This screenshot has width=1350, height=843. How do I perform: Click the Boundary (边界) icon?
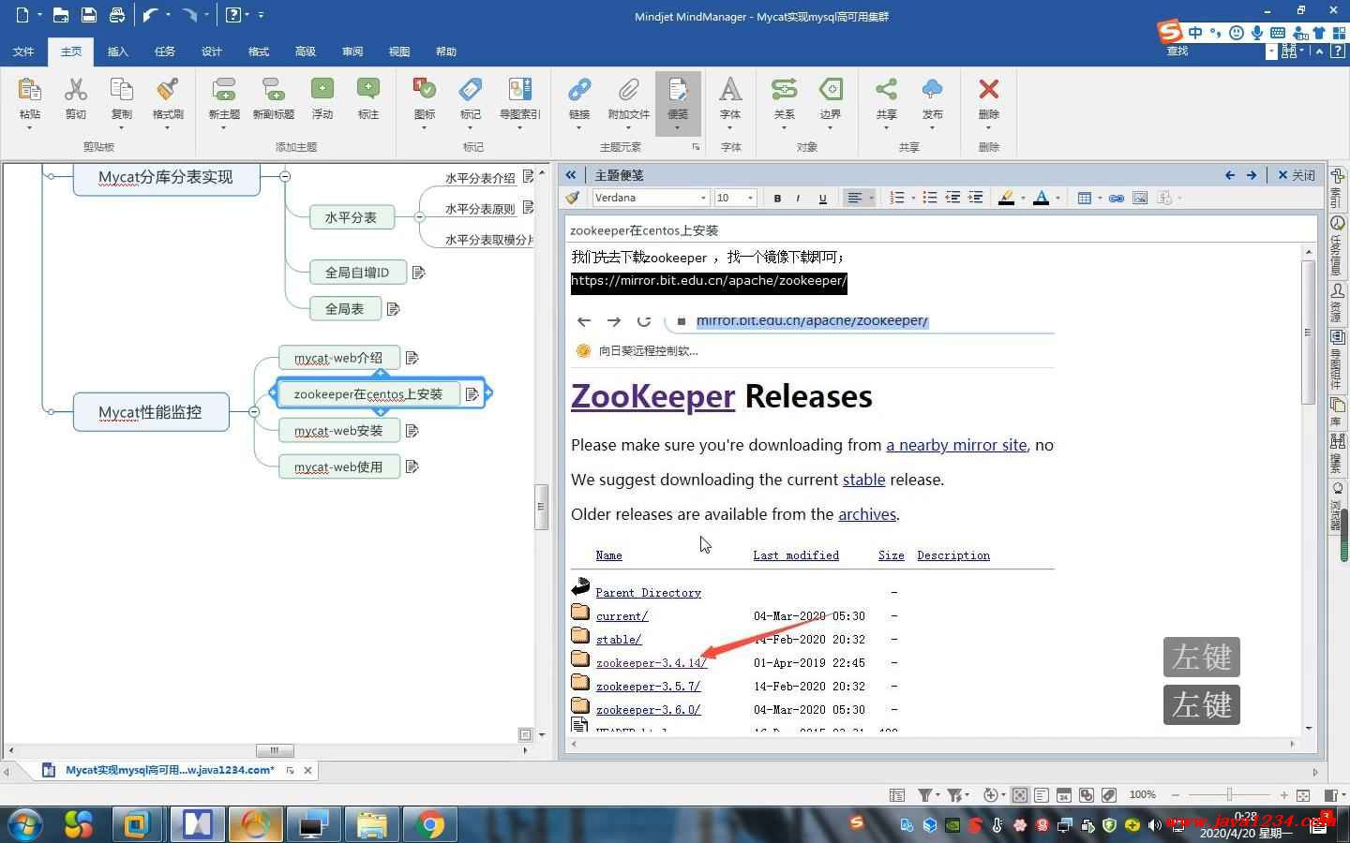click(831, 90)
